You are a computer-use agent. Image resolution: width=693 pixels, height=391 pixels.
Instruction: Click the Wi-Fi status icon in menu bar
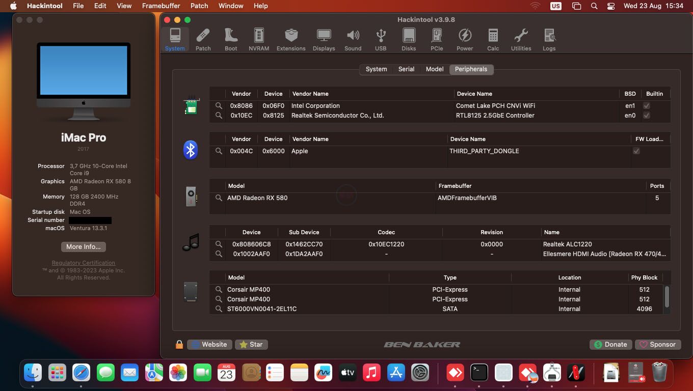pos(535,6)
